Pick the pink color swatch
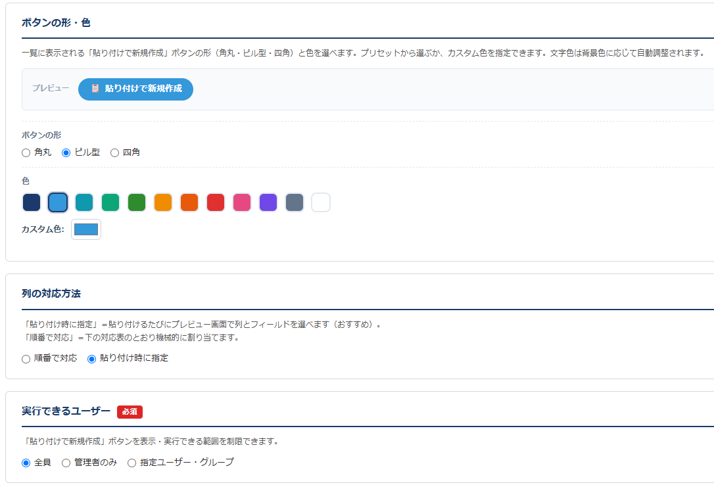The height and width of the screenshot is (485, 714). [x=242, y=202]
